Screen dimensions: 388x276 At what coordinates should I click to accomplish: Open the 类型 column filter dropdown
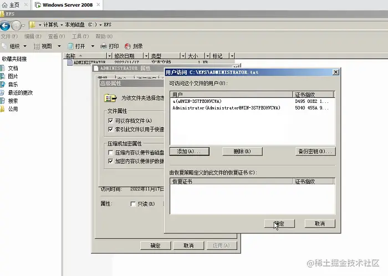coord(182,56)
